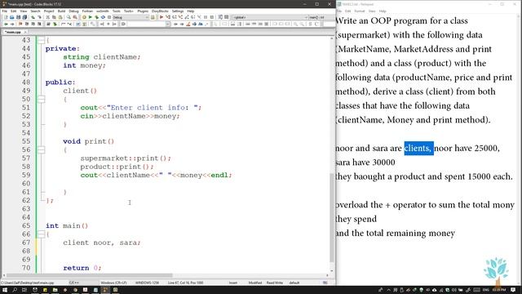Image resolution: width=522 pixels, height=294 pixels.
Task: Open the wxSmith menu
Action: click(x=103, y=11)
